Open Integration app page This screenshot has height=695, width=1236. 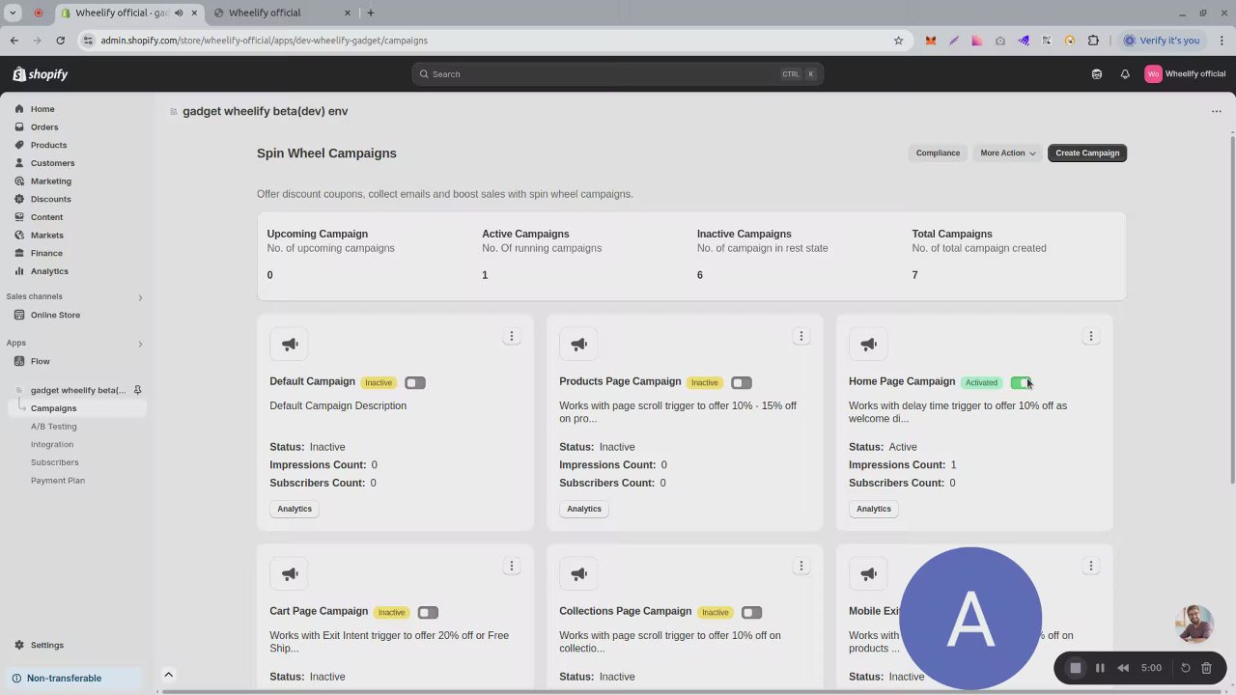click(52, 445)
